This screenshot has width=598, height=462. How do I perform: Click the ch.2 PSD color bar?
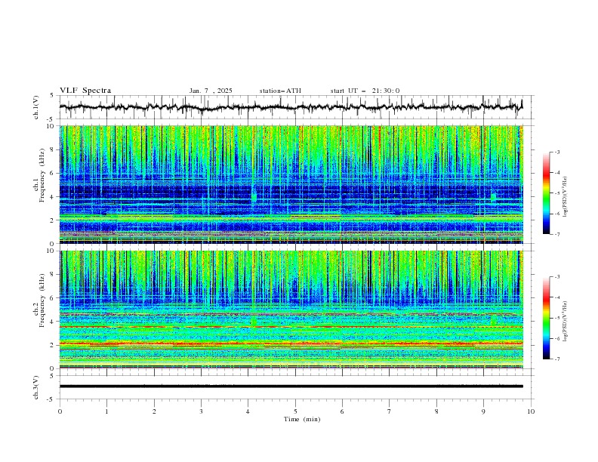[x=546, y=318]
